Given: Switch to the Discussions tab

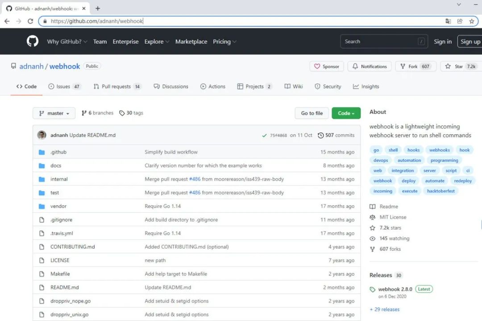Looking at the screenshot, I should (171, 86).
